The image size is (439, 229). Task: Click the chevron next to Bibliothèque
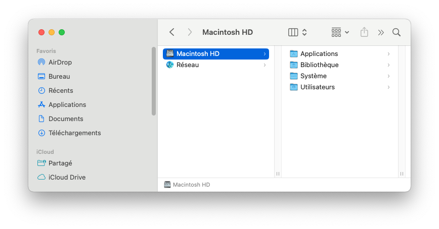tap(388, 65)
